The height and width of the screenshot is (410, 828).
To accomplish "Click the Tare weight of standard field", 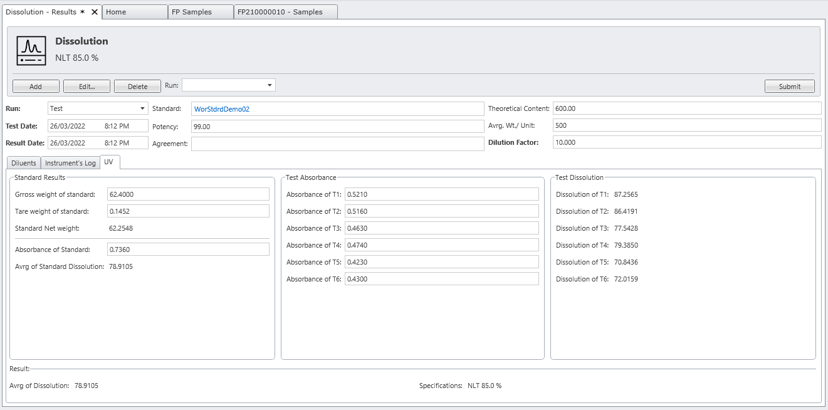I will [x=188, y=211].
